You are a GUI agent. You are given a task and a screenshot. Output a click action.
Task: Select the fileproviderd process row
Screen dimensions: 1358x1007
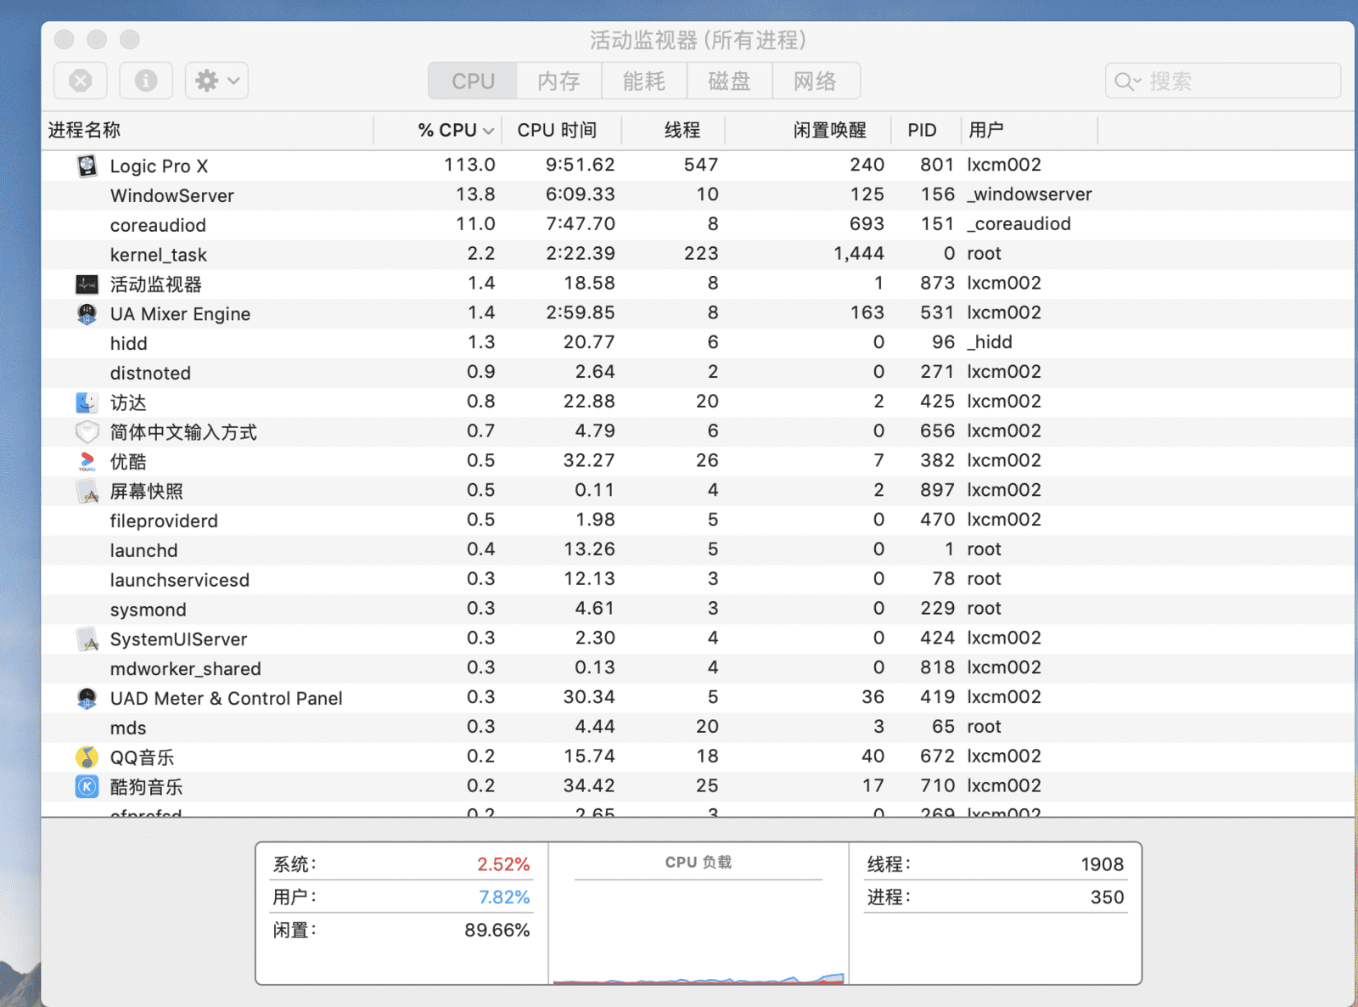tap(698, 520)
